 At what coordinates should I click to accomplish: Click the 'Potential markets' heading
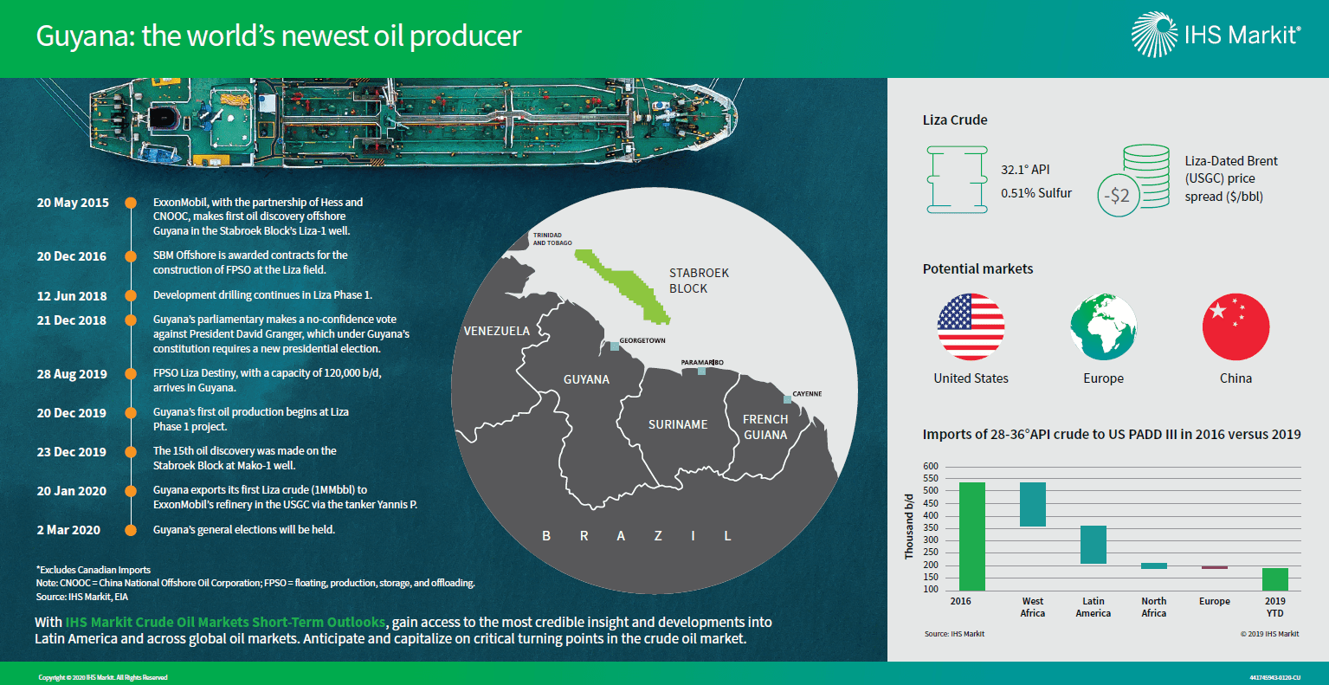[977, 268]
